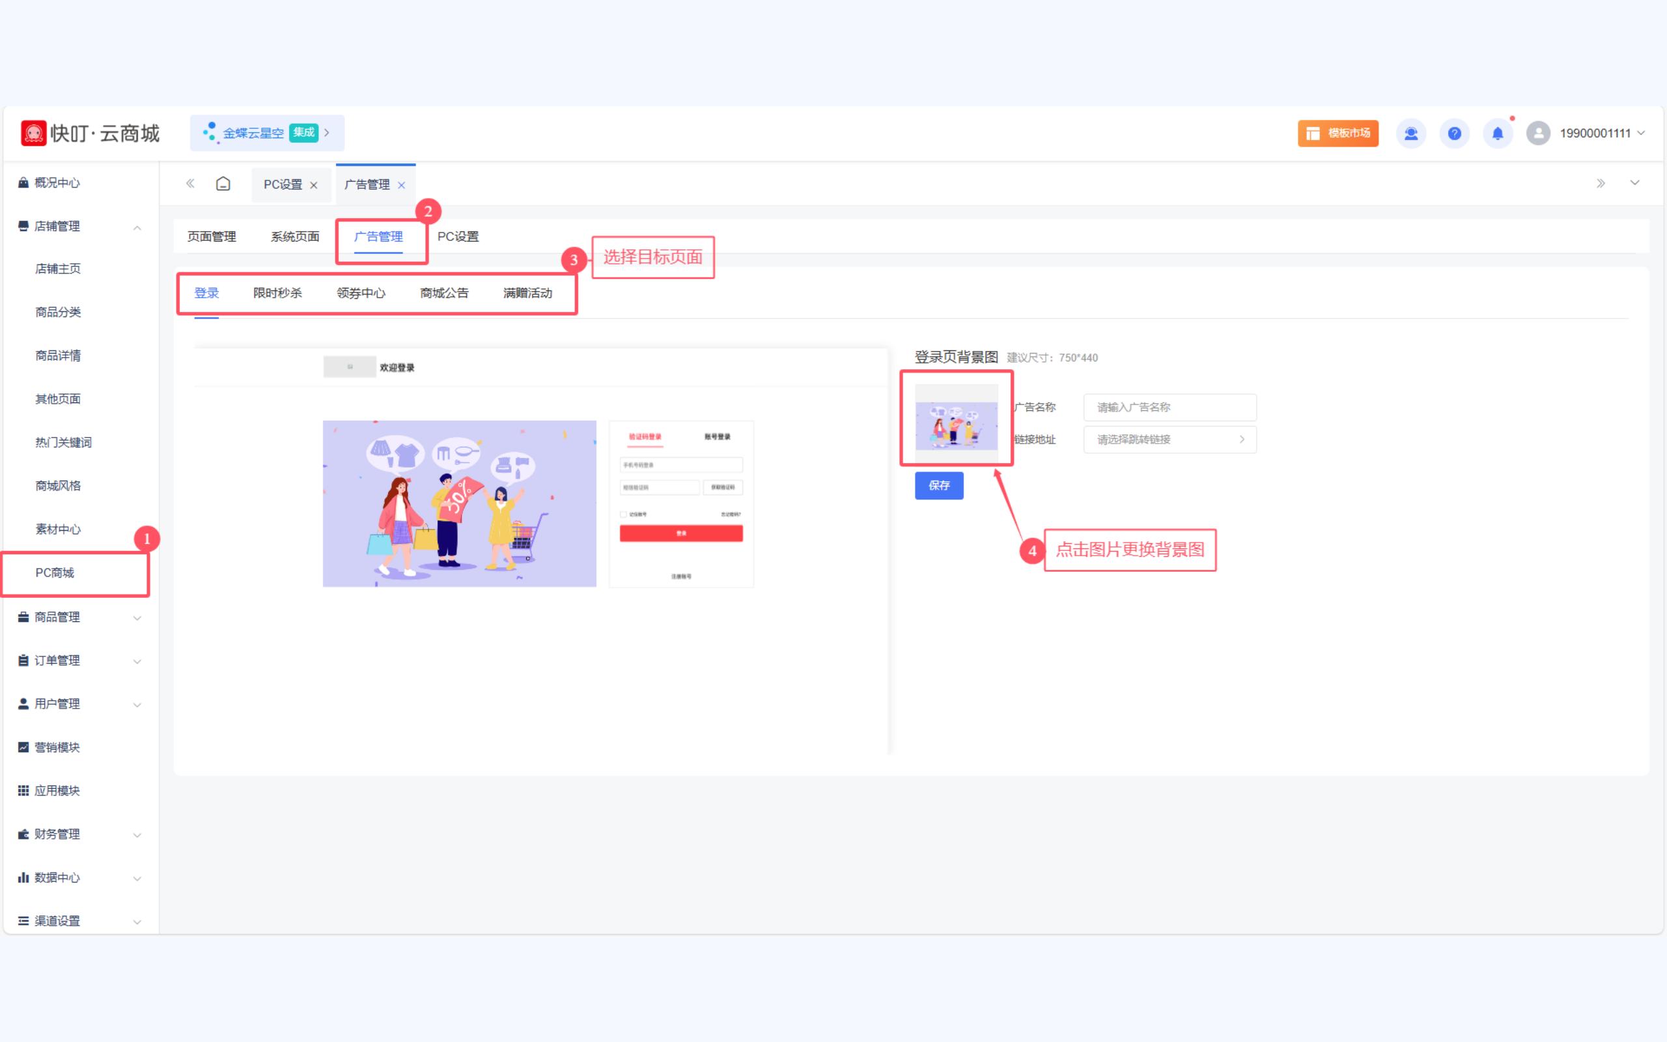Open the tab list dropdown chevron
This screenshot has width=1667, height=1042.
(x=1634, y=182)
